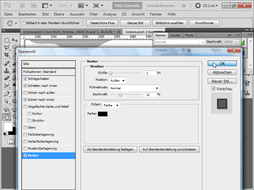Open the Fenster menu
Screen dimensions: 254x190
[156, 14]
